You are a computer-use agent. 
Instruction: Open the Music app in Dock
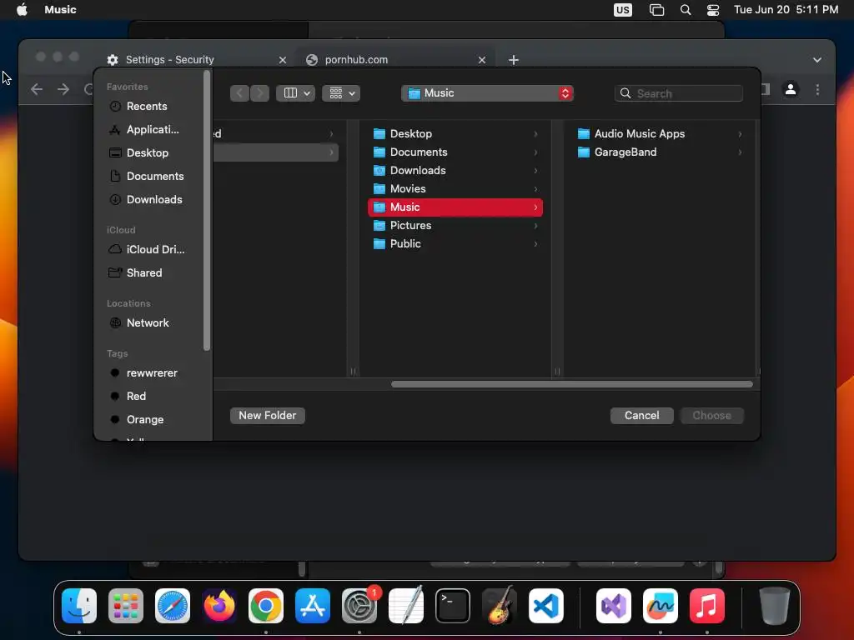click(x=707, y=606)
